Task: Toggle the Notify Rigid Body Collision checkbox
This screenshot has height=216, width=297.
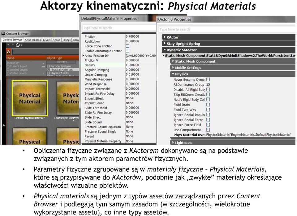Action: point(208,99)
